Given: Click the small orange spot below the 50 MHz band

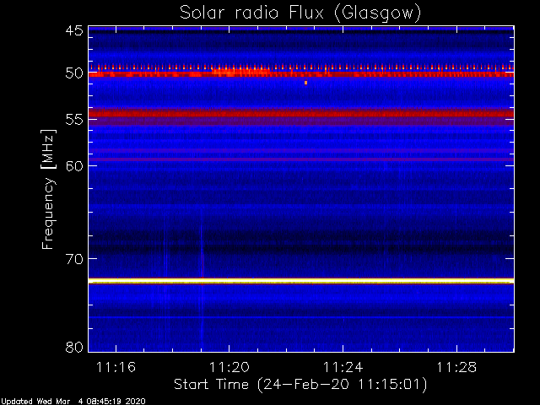Looking at the screenshot, I should point(305,83).
